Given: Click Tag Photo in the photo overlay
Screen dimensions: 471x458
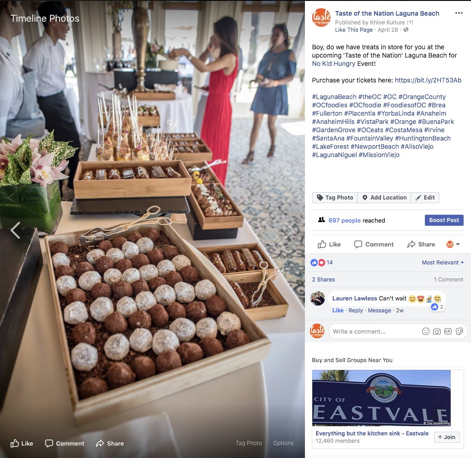Looking at the screenshot, I should pyautogui.click(x=249, y=443).
